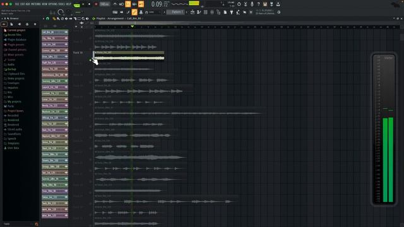Click the grid-shaped view icon in the window shortcut toolbar

coord(205,12)
